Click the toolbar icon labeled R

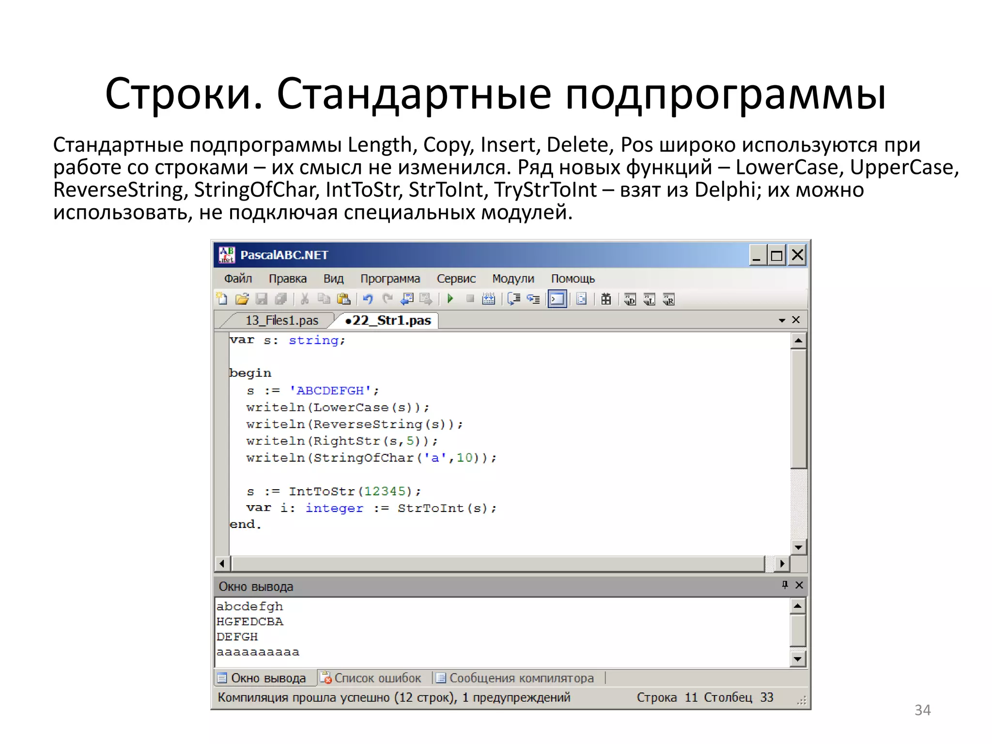(669, 299)
